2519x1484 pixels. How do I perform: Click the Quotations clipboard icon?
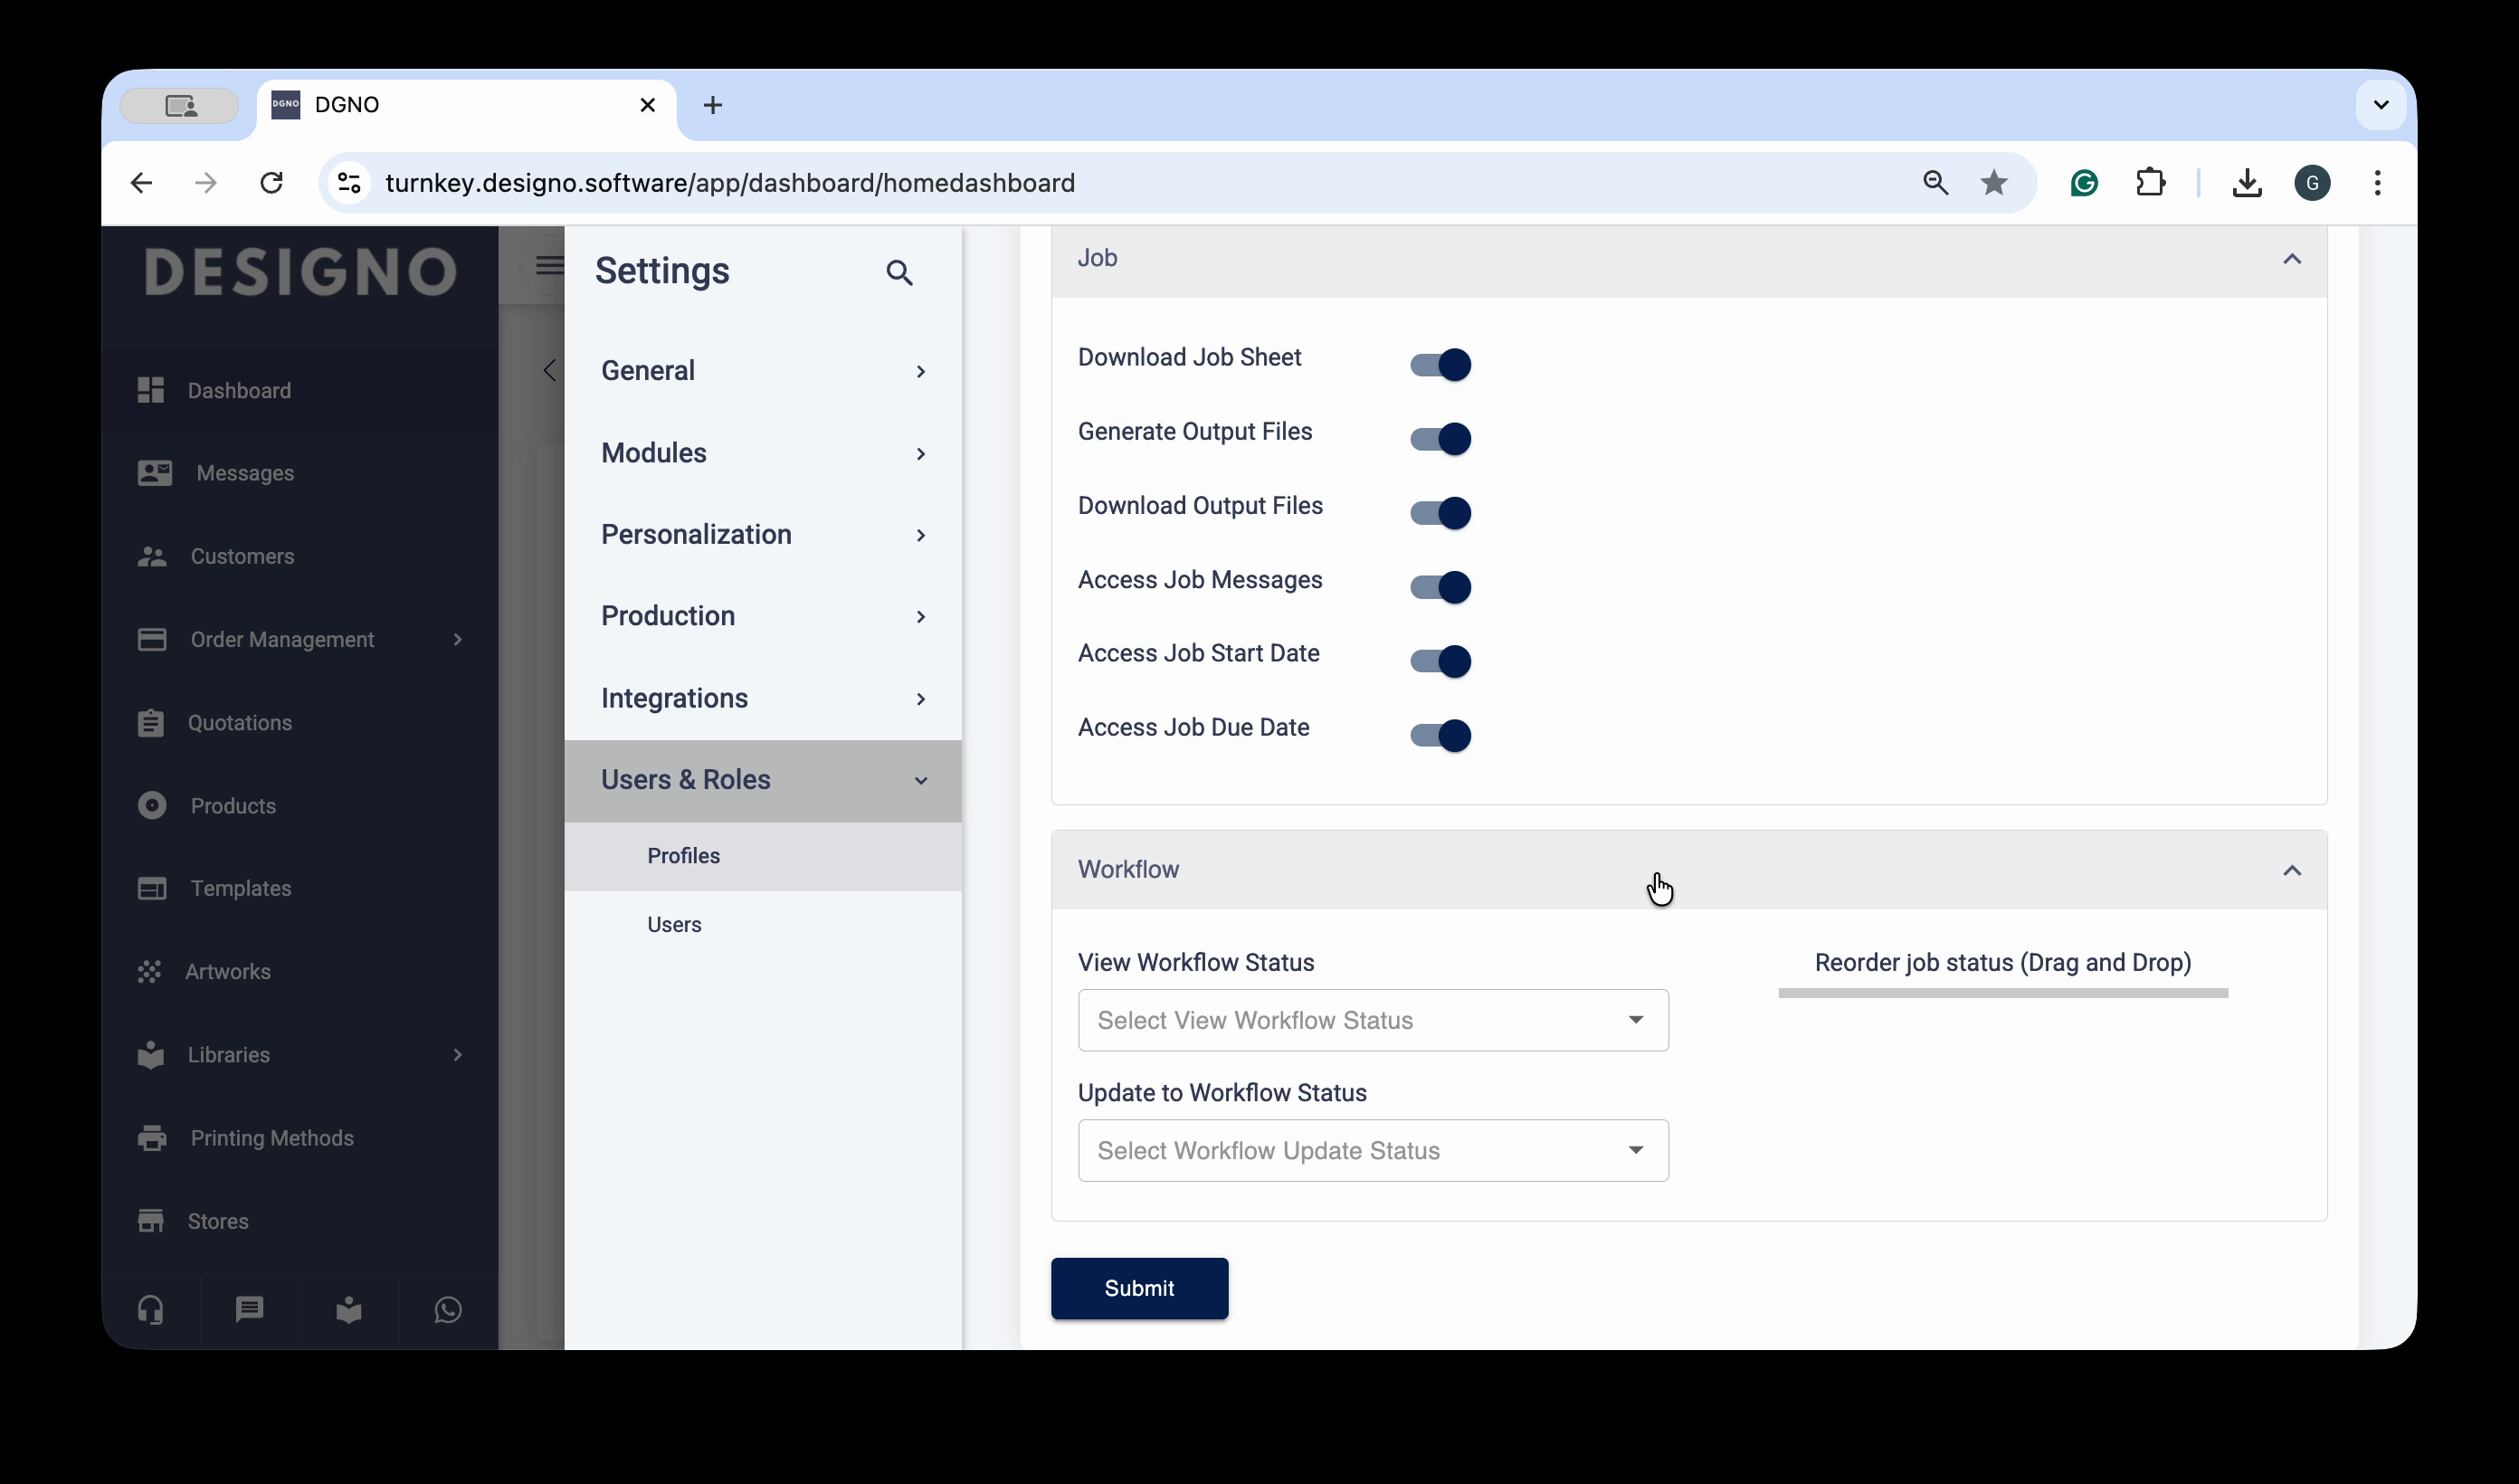151,722
